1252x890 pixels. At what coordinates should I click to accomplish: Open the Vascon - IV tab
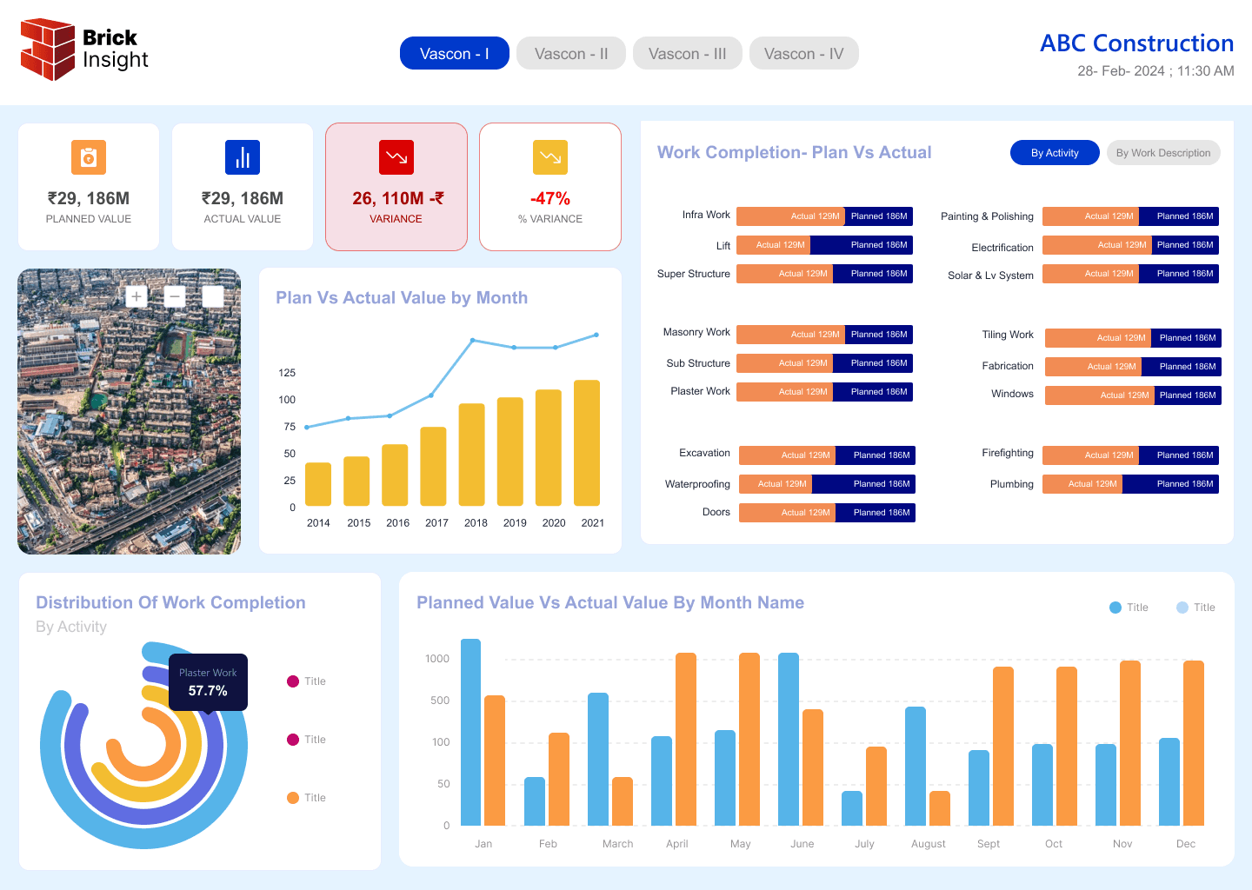(804, 53)
